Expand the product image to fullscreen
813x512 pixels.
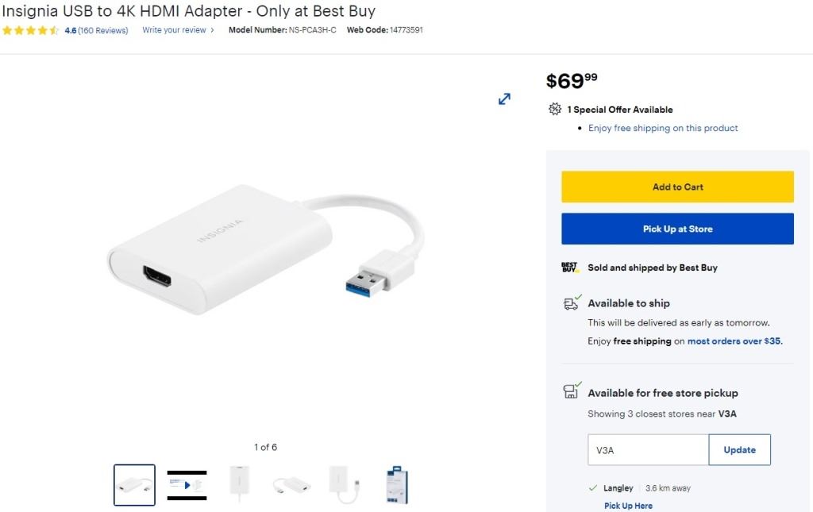click(504, 99)
